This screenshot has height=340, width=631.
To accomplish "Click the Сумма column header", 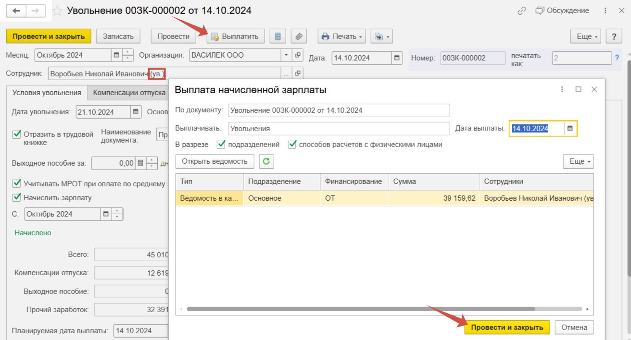I will click(x=434, y=182).
